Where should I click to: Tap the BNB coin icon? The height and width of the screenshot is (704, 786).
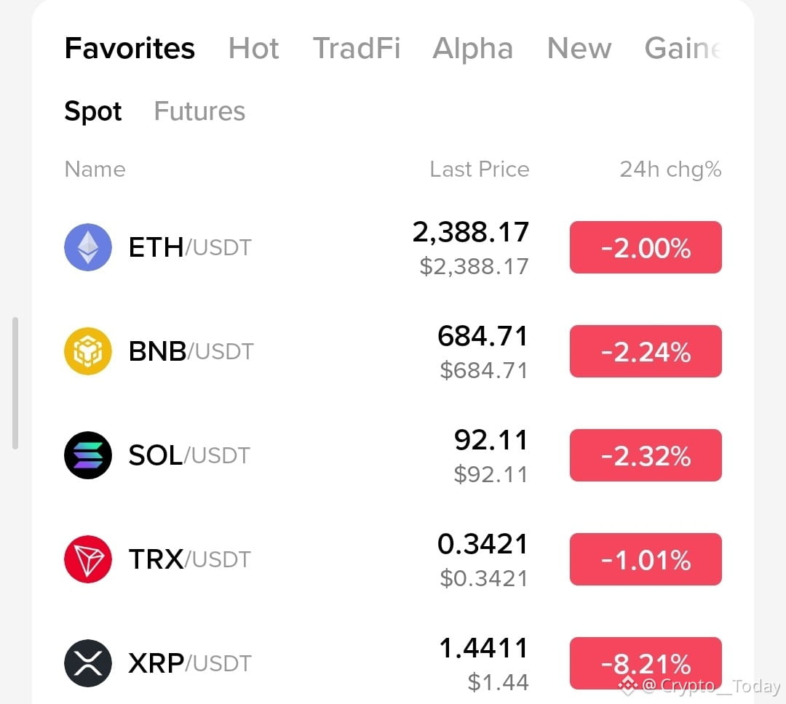tap(88, 351)
